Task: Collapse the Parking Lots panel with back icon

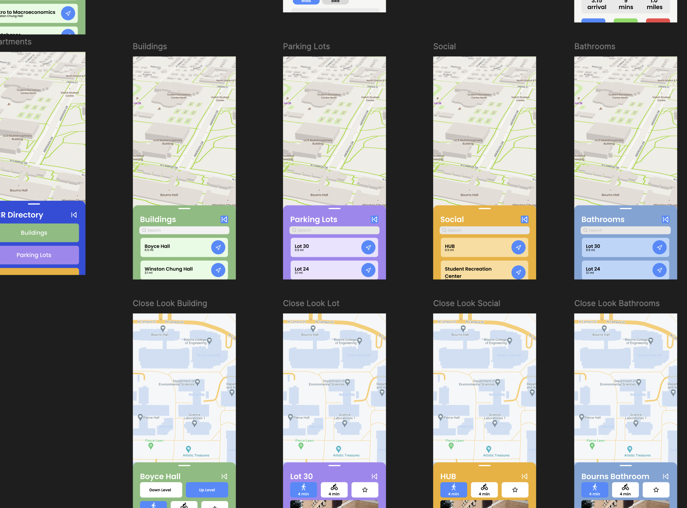Action: tap(374, 219)
